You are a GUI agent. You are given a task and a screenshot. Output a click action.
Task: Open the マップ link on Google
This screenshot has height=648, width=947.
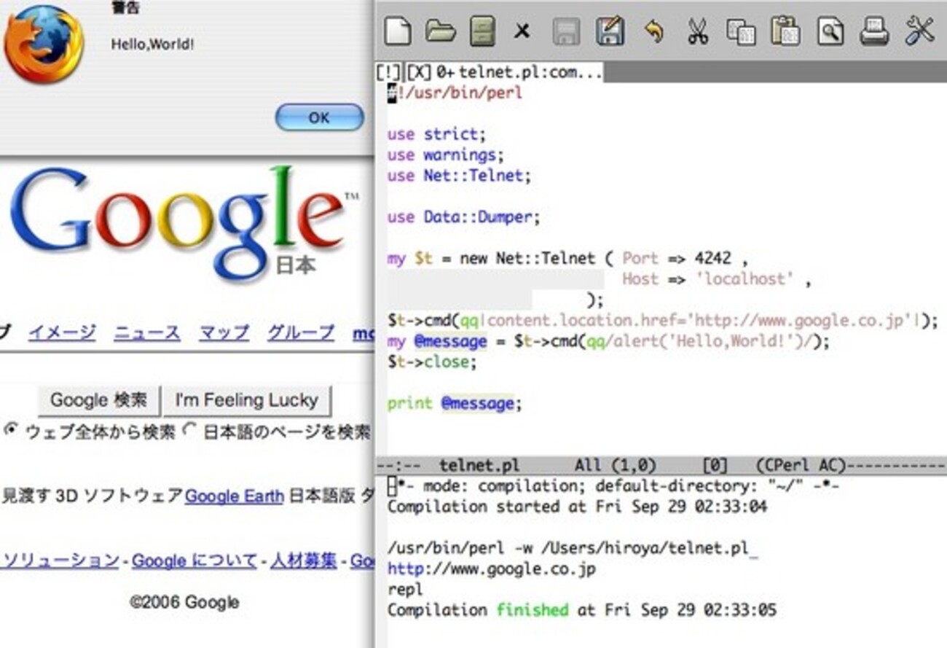tap(224, 333)
